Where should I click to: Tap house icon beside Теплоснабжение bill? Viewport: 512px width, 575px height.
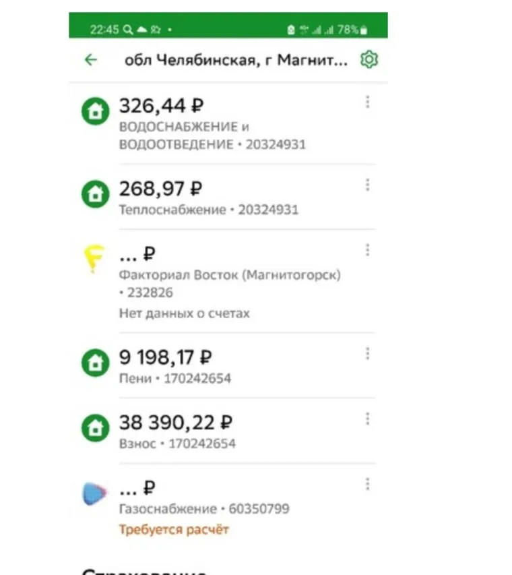(x=95, y=194)
